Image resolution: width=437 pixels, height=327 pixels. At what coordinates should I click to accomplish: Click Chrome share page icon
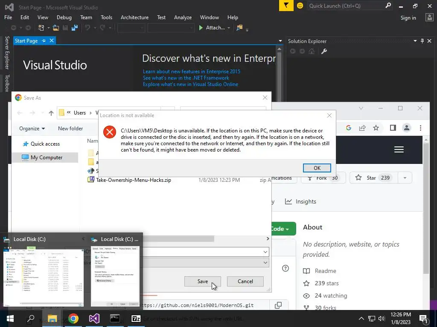(x=362, y=128)
